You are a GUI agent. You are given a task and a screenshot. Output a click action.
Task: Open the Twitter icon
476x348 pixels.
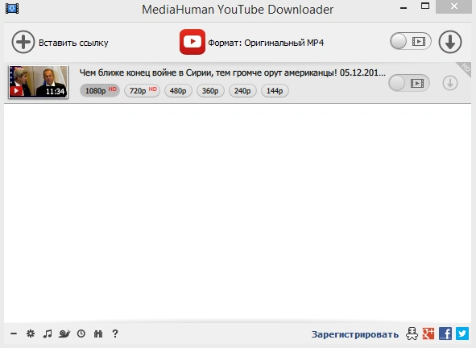click(462, 333)
